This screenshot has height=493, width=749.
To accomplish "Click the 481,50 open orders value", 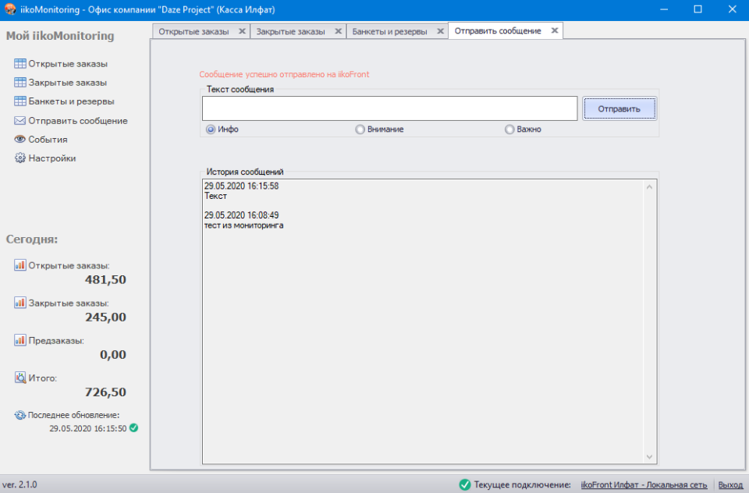I will point(105,279).
